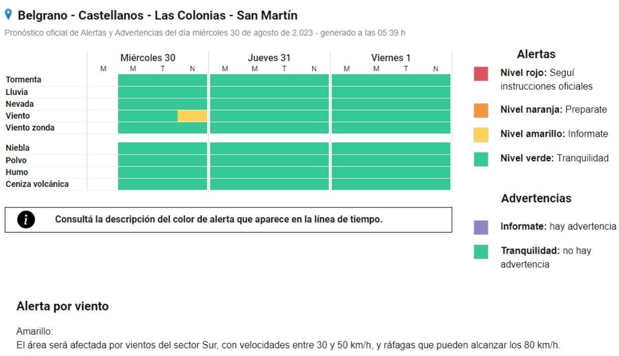Click the Belgrano - Castellanos region title
The height and width of the screenshot is (356, 619).
(x=157, y=15)
